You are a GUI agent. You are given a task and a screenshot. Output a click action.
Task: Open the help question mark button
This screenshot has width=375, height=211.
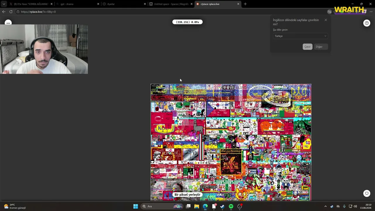367,23
